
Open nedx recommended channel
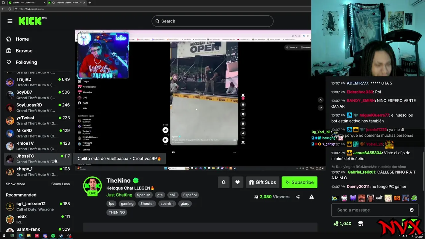pyautogui.click(x=38, y=219)
